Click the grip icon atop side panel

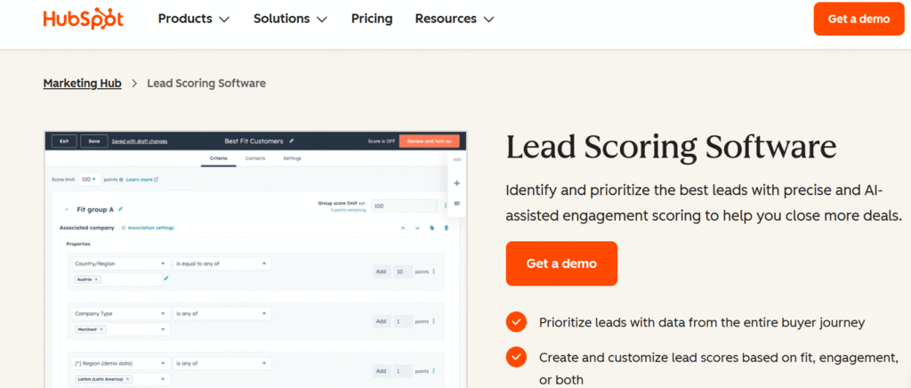click(x=457, y=159)
